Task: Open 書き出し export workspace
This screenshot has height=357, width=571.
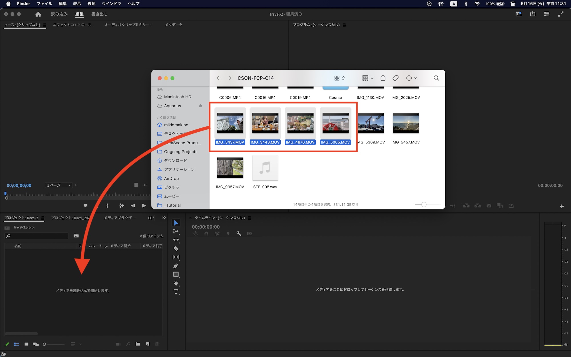Action: tap(99, 14)
